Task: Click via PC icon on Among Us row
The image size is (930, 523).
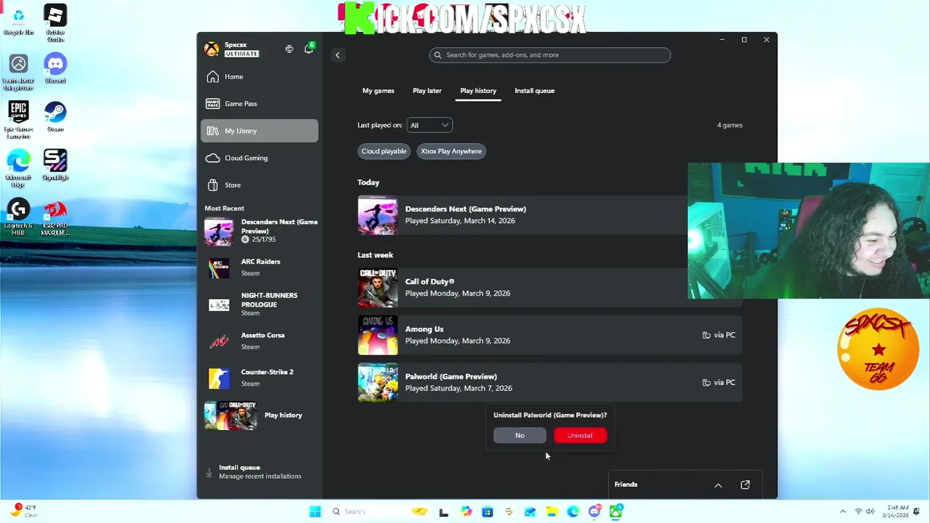Action: click(706, 335)
